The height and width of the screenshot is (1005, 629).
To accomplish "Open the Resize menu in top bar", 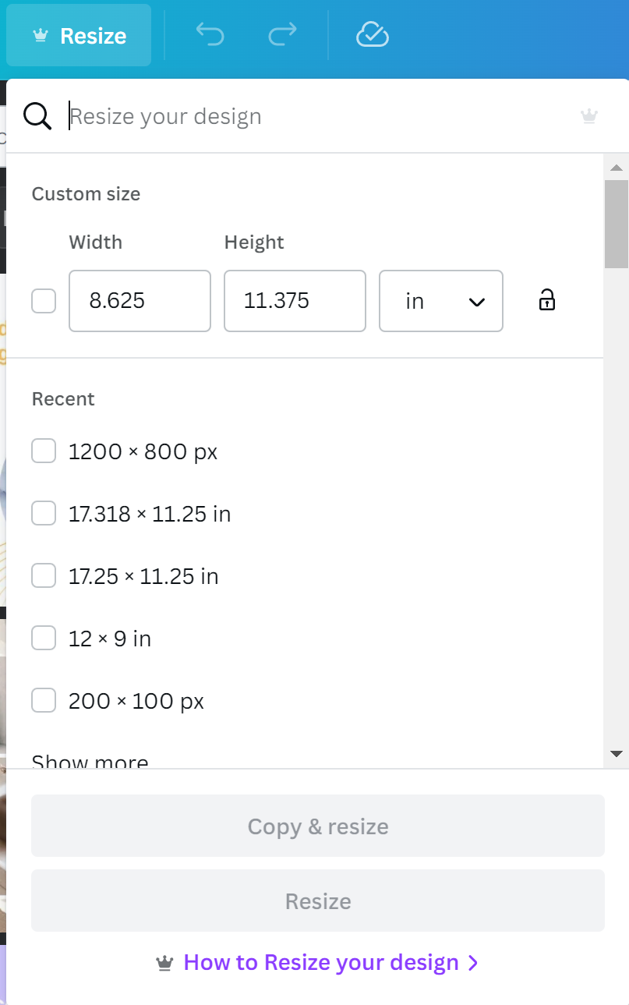I will [x=79, y=36].
